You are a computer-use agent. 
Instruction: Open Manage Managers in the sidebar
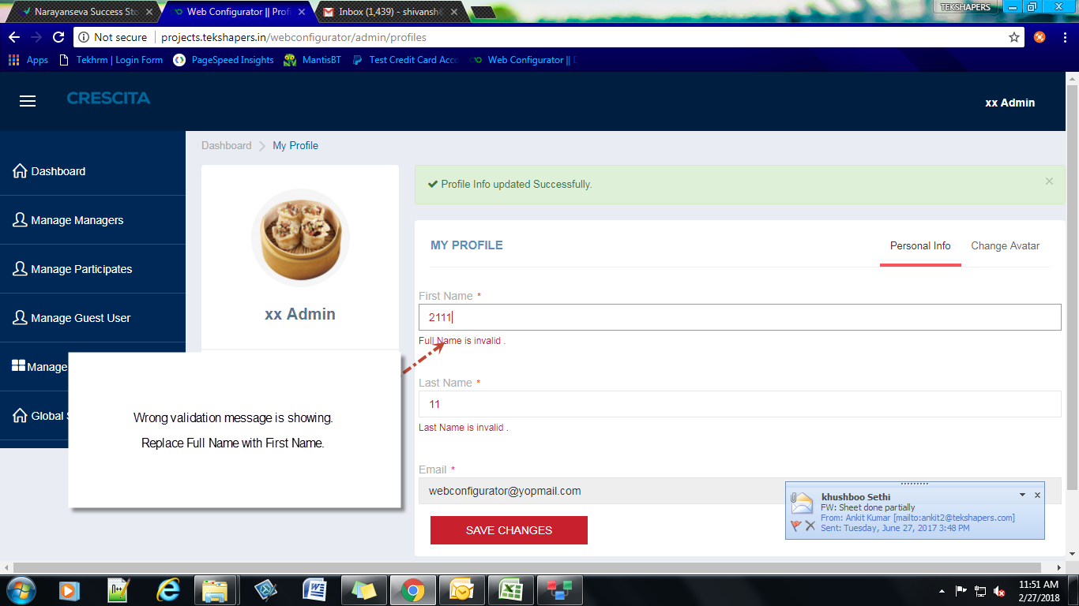click(x=92, y=220)
